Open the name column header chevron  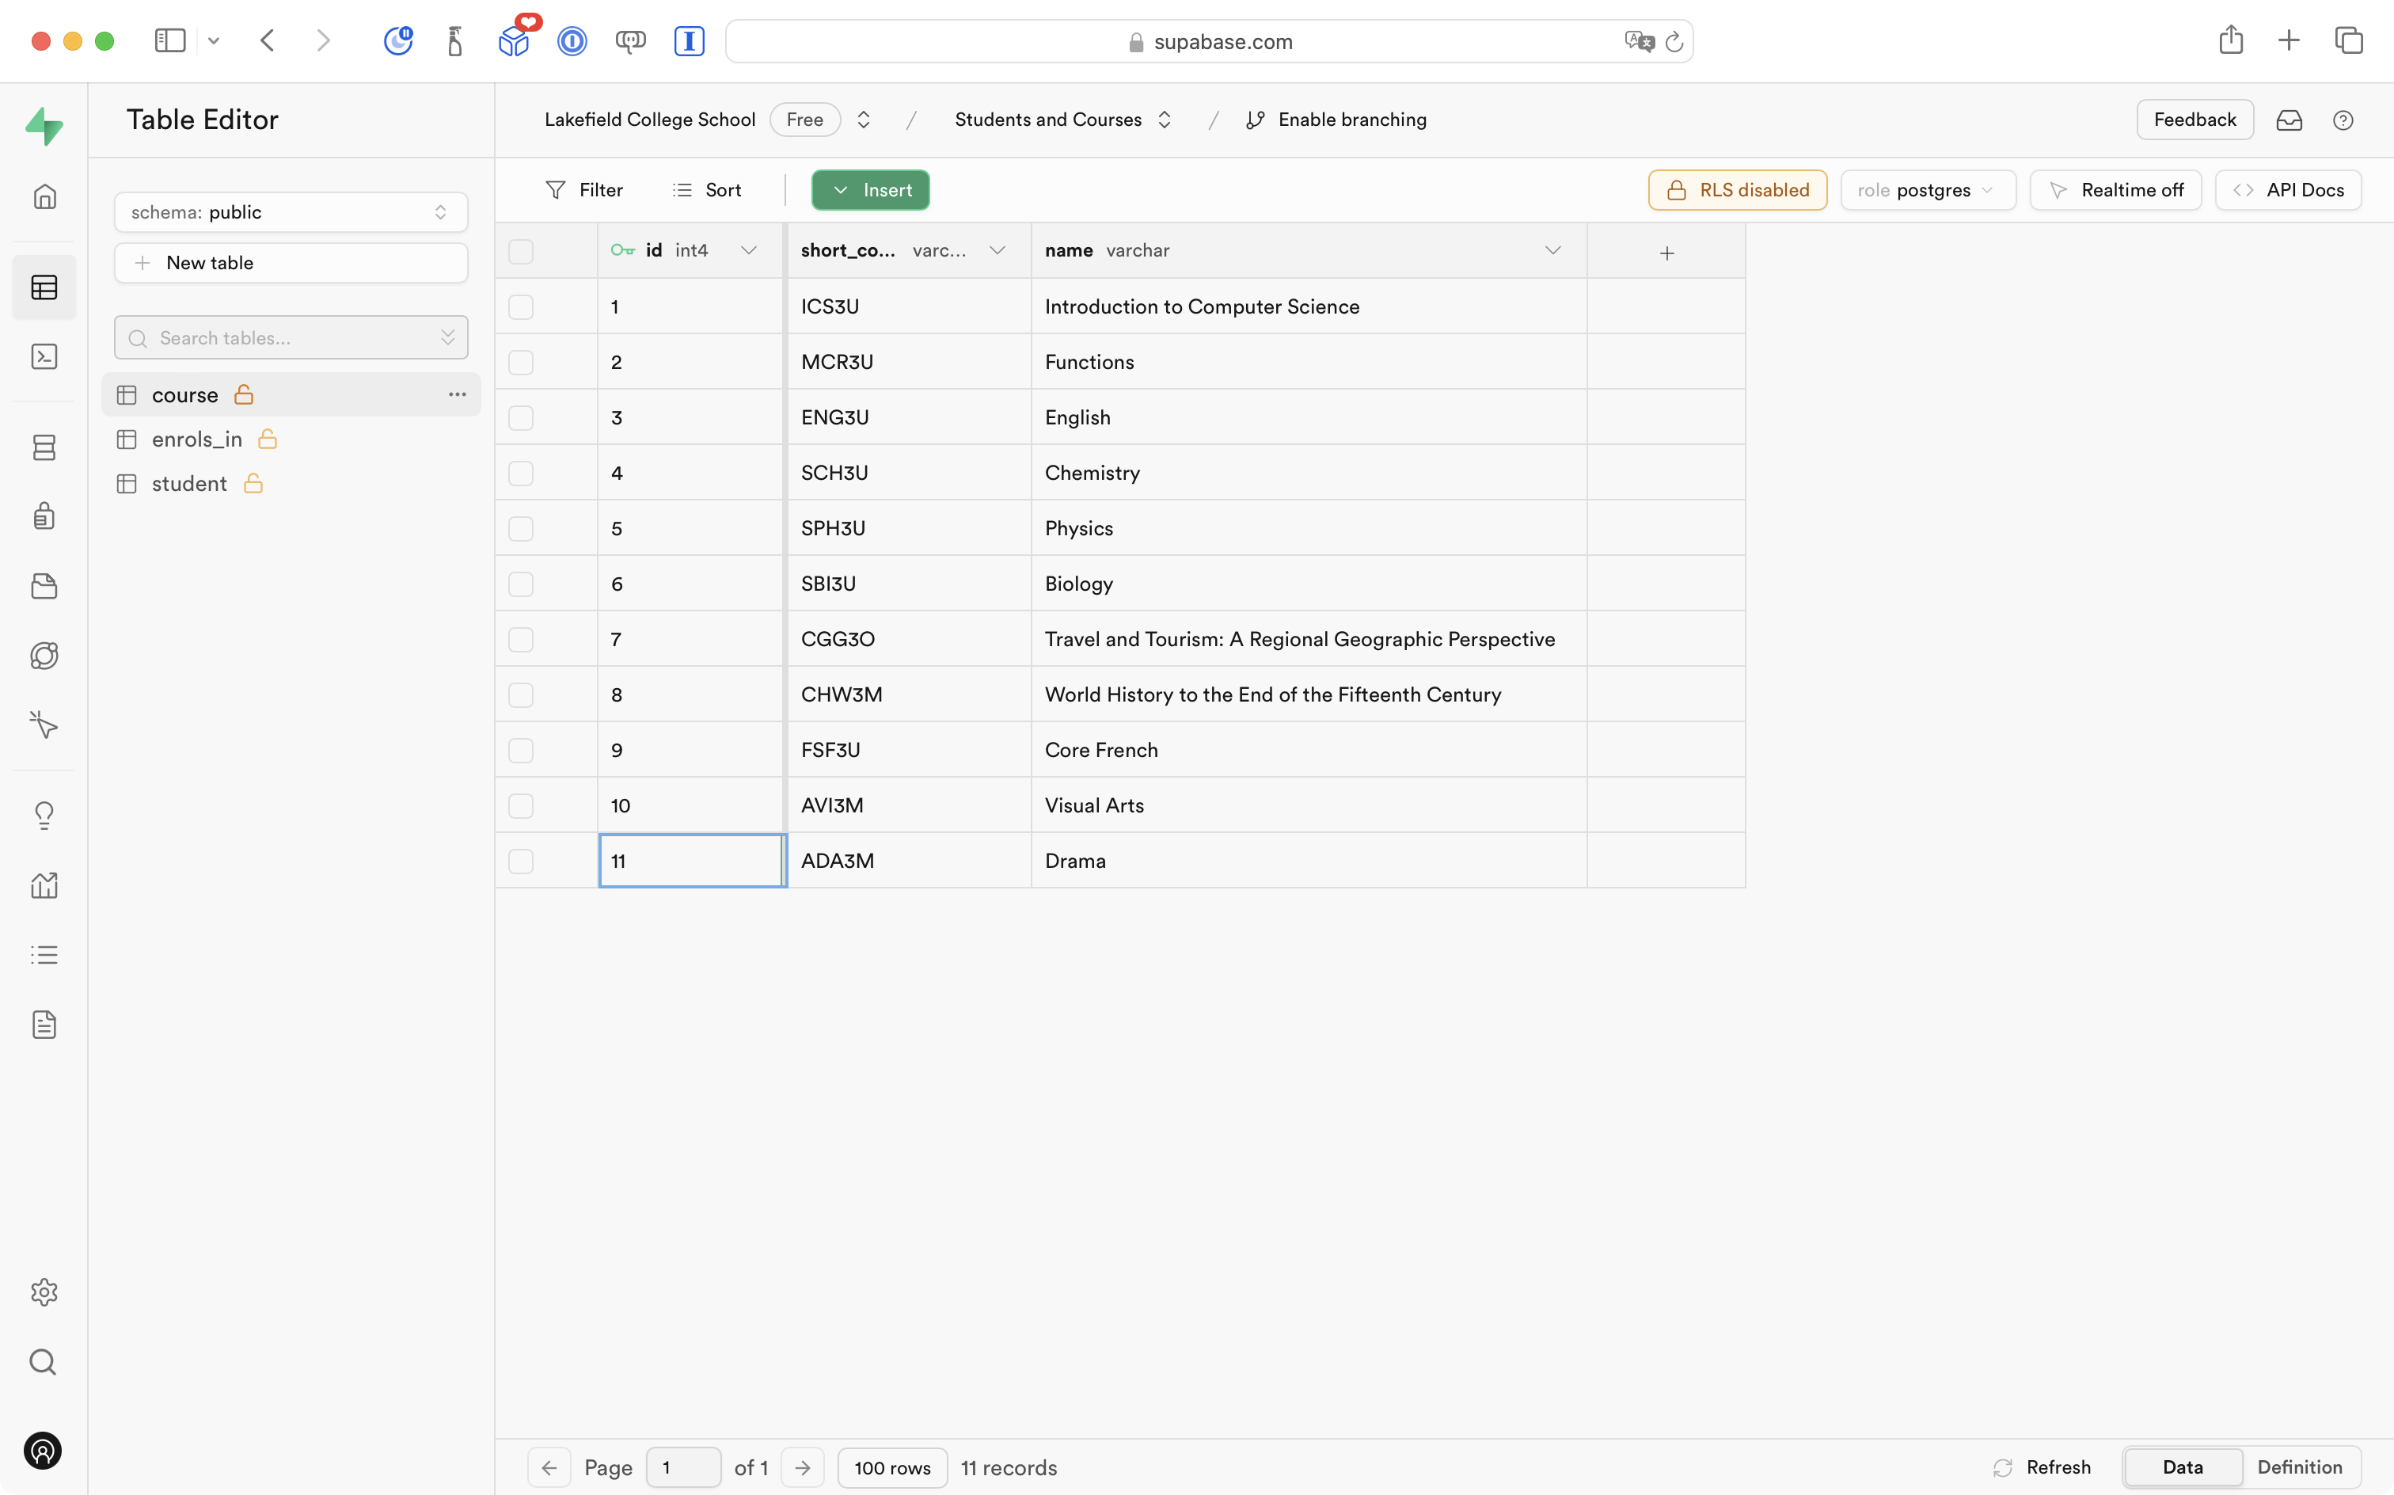point(1552,251)
